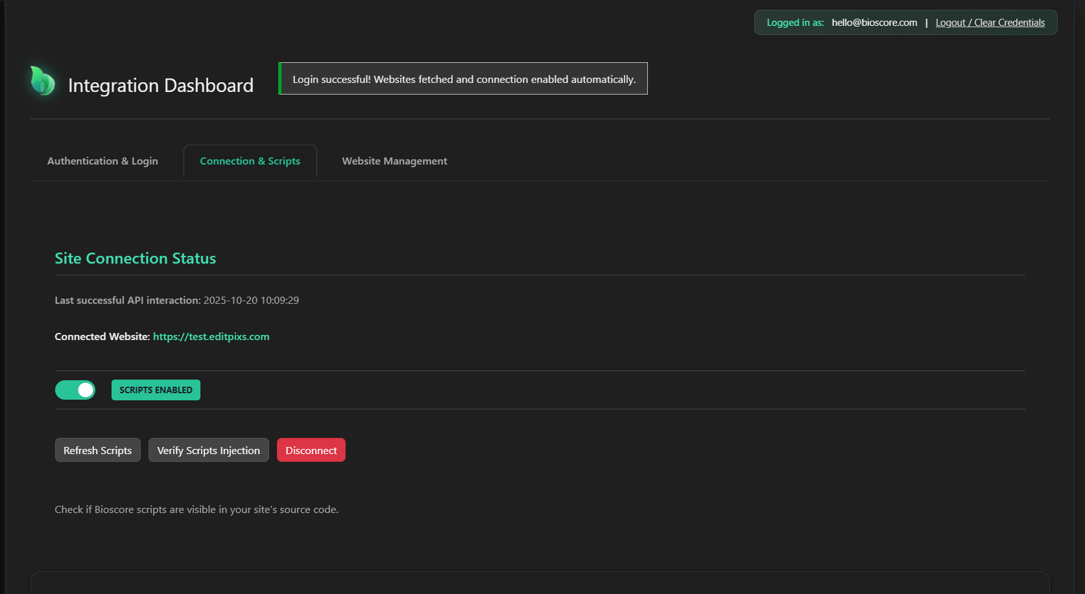Click the 'Logged in as:' label
The width and height of the screenshot is (1085, 594).
coord(795,23)
